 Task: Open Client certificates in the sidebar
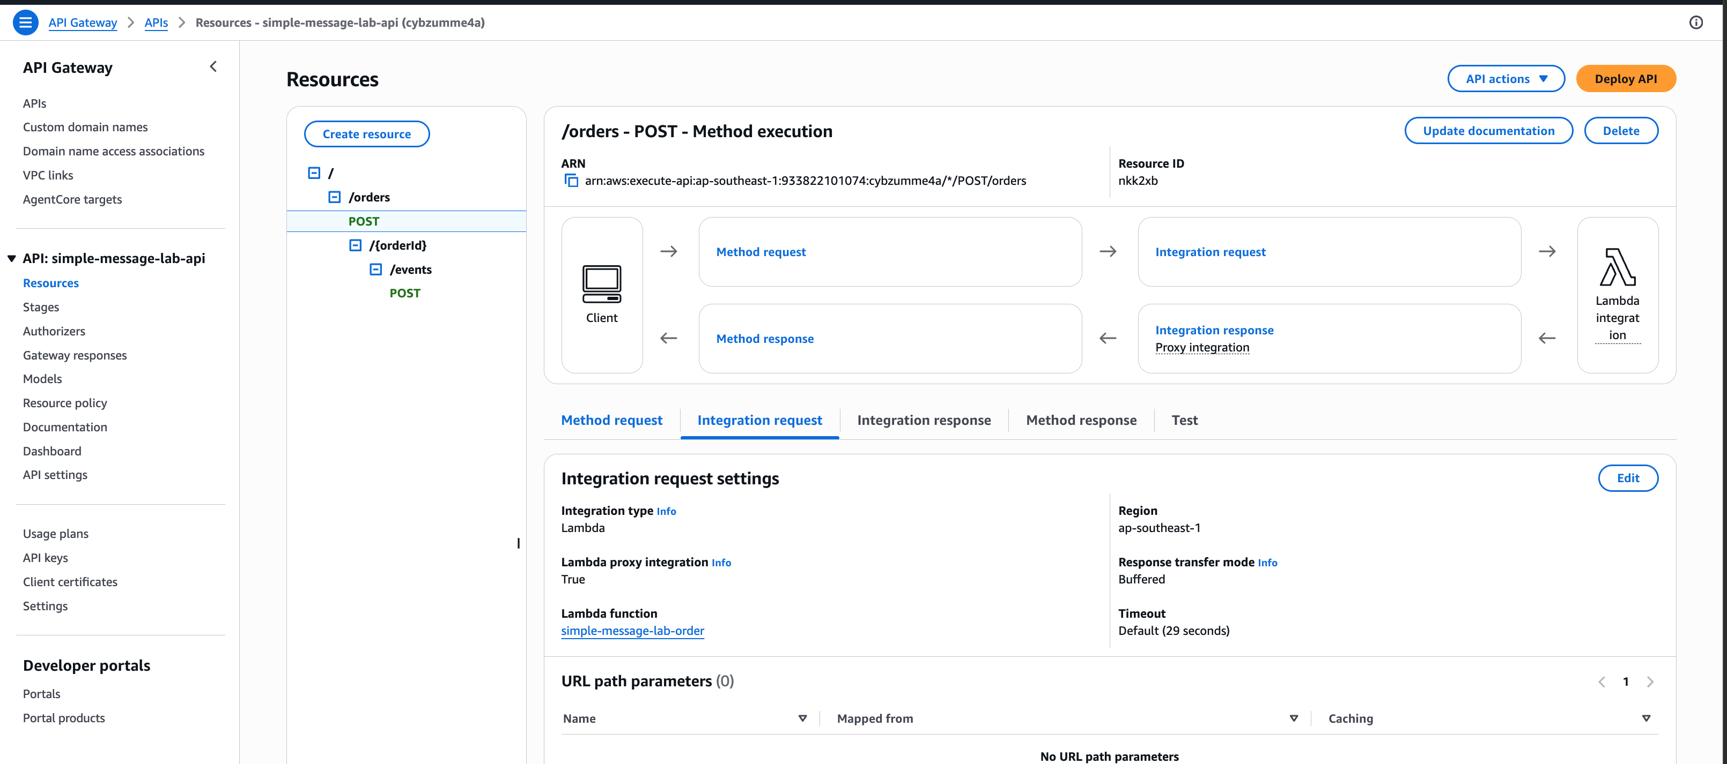[x=70, y=581]
